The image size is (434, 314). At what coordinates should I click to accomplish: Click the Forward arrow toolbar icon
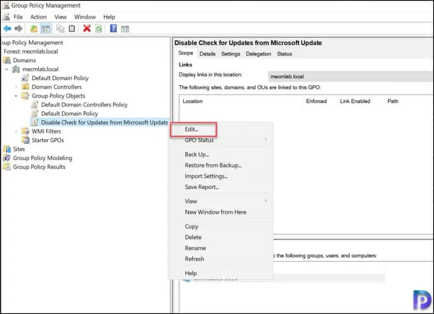coord(19,28)
